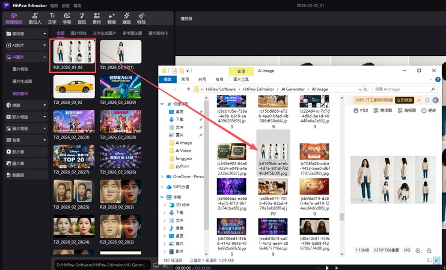This screenshot has width=446, height=270.
Task: Expand the AI影片 section dropdown
Action: (x=44, y=46)
